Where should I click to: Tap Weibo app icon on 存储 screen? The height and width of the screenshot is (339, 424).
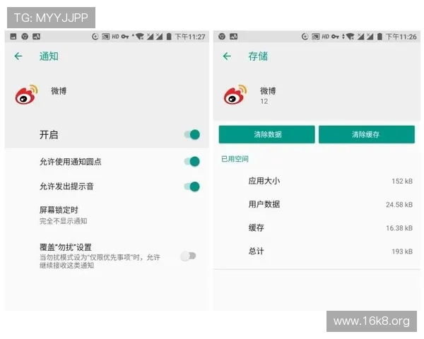[235, 95]
